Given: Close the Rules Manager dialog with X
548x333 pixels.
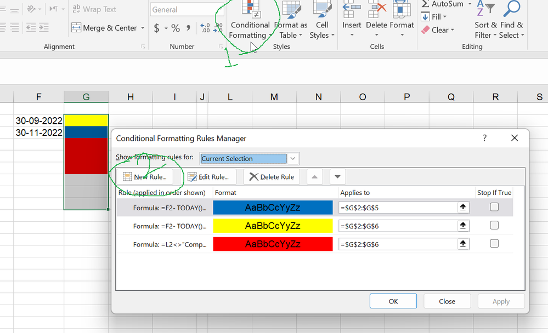Looking at the screenshot, I should (x=514, y=138).
